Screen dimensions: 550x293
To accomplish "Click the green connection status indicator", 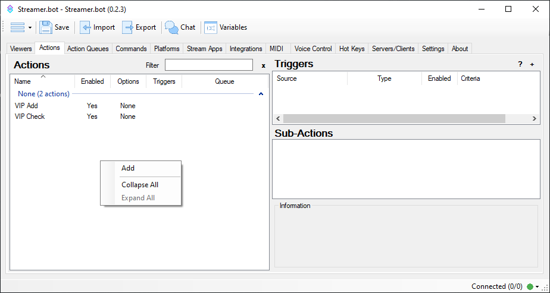I will click(530, 286).
